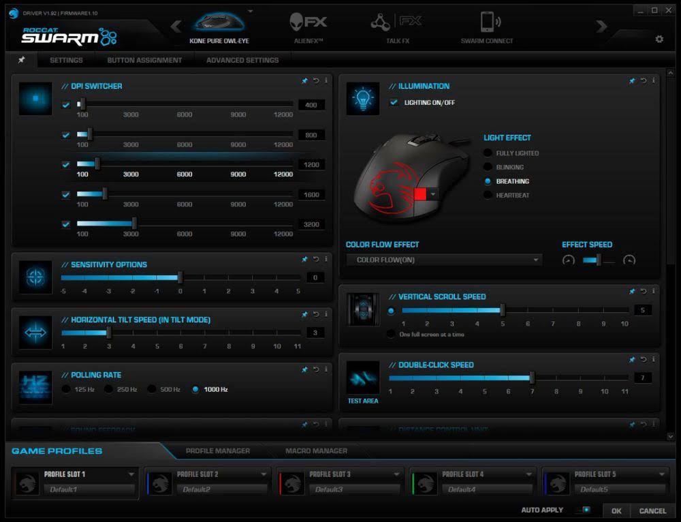
Task: Expand the Profile Slot 1 dropdown
Action: (131, 474)
